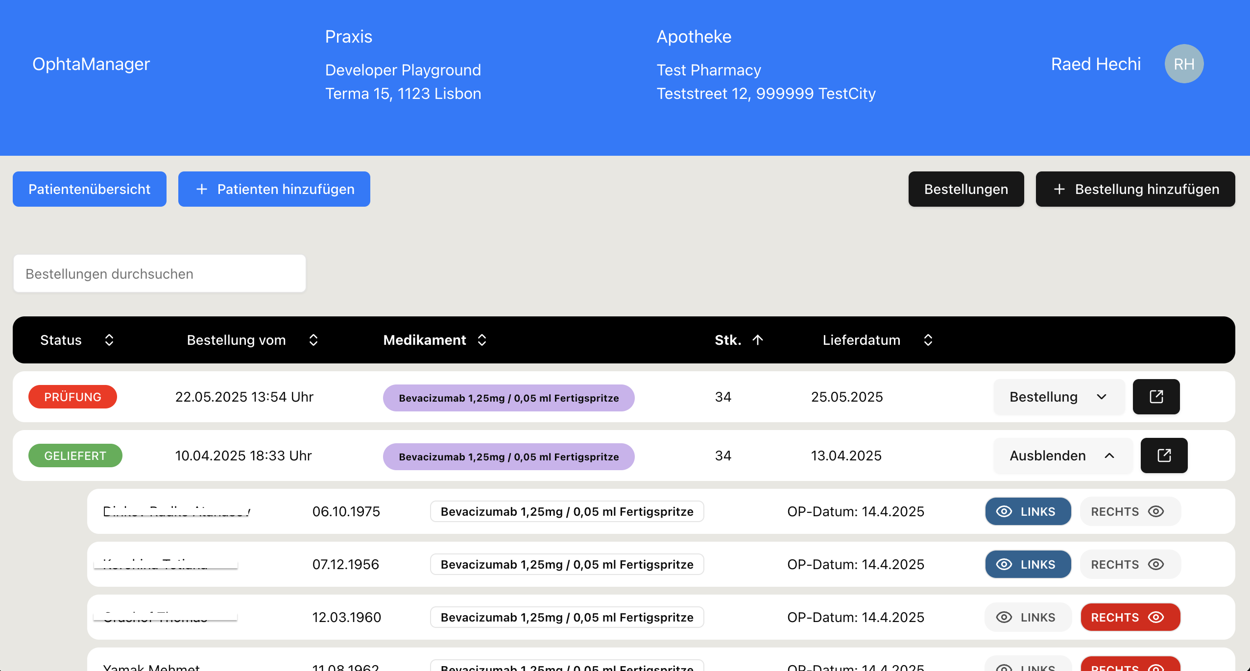Click Bestellung hinzufügen button
This screenshot has width=1250, height=671.
(1135, 189)
